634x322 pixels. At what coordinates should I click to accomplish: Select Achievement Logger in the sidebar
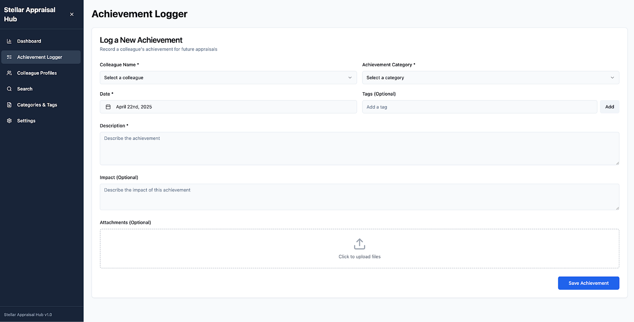[x=41, y=57]
